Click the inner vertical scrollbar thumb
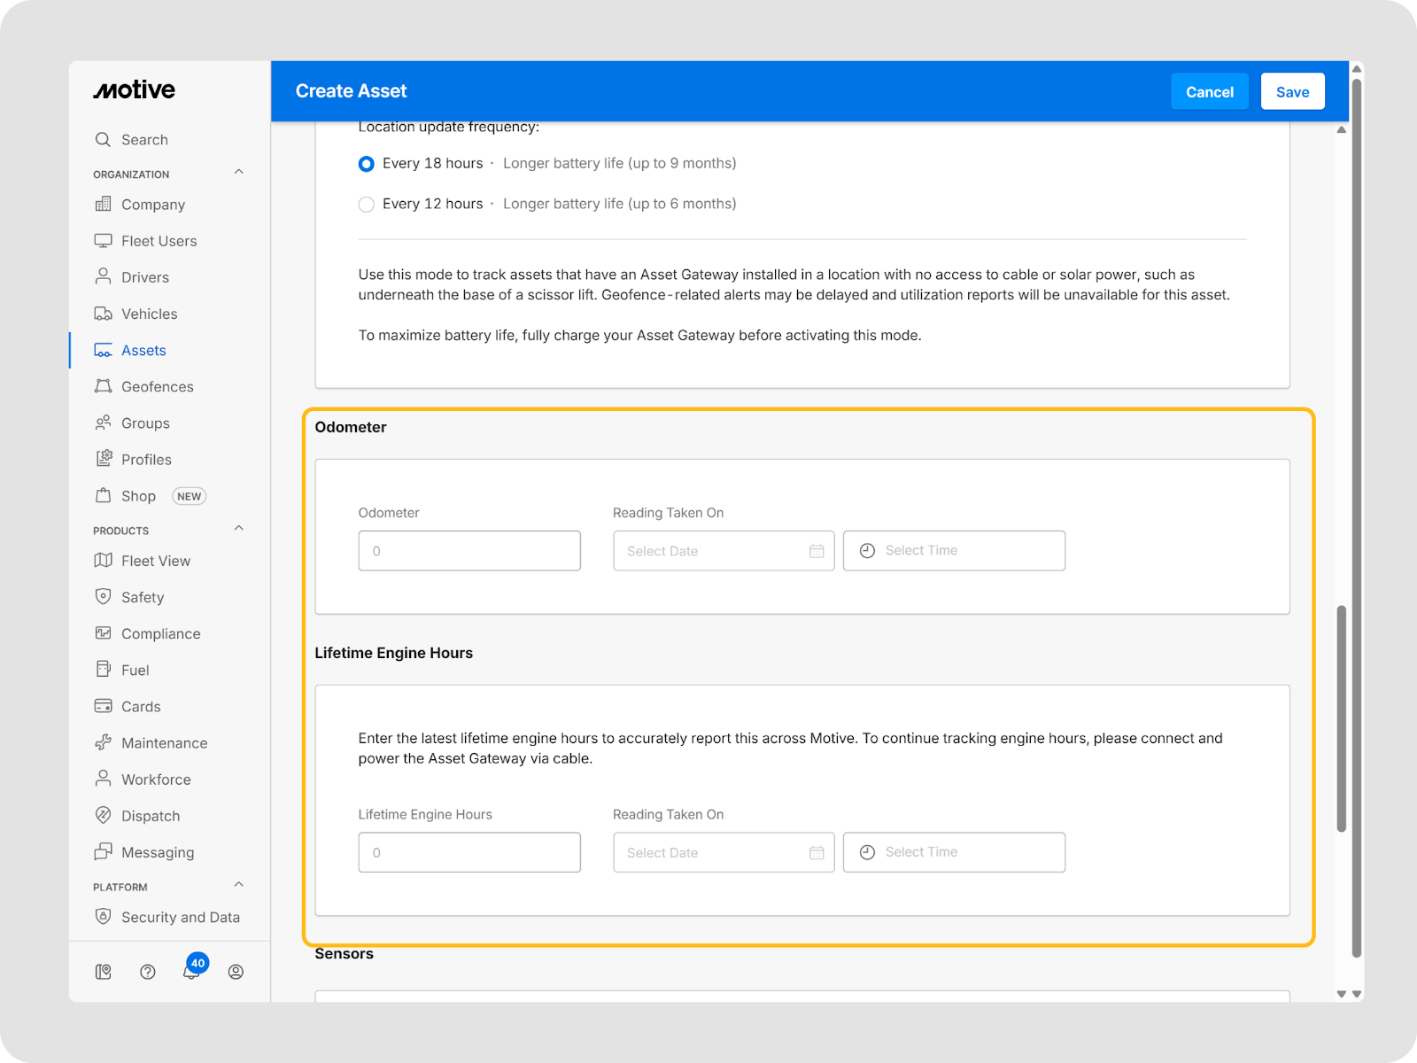 click(x=1341, y=718)
